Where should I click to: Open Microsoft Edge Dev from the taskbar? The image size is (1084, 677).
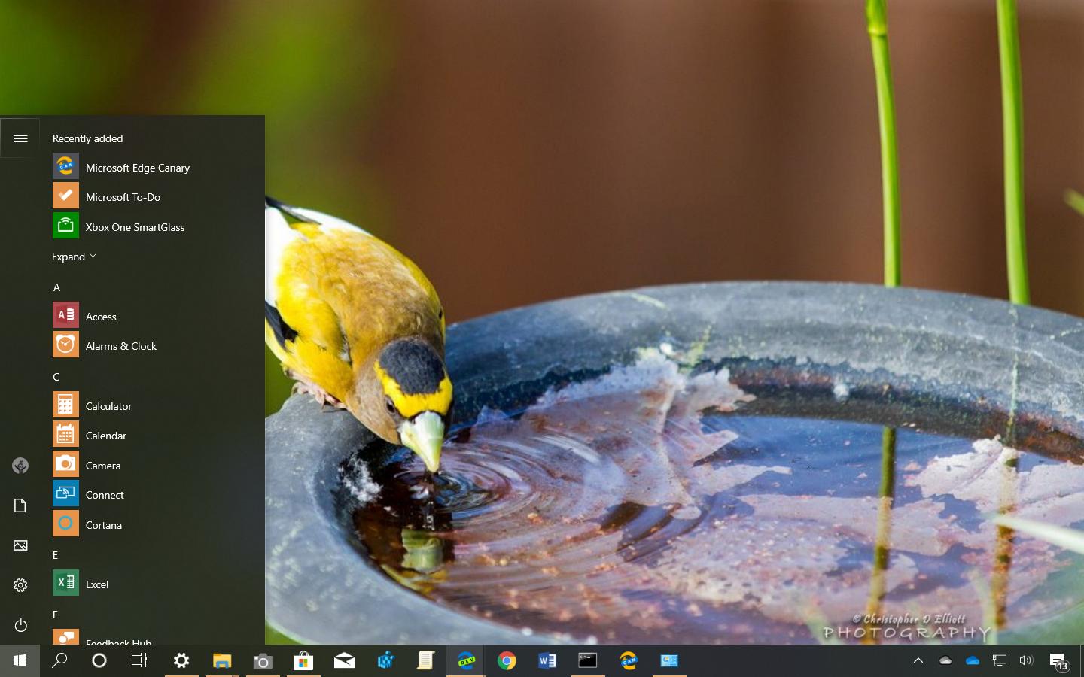465,660
